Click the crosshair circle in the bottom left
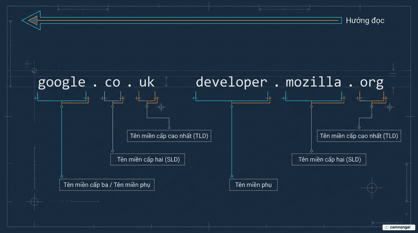 pos(34,201)
